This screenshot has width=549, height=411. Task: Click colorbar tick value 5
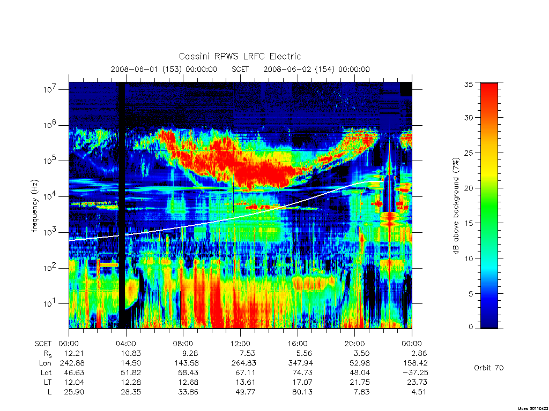click(471, 294)
